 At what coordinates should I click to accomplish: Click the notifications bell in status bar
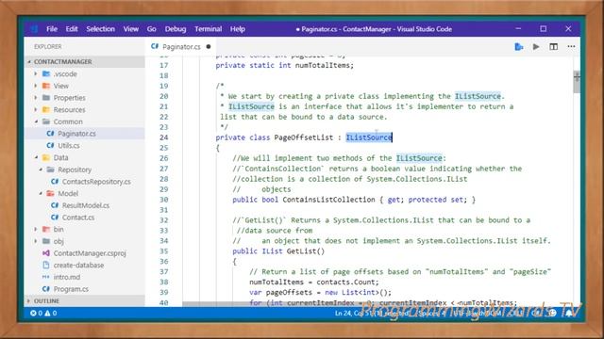click(569, 313)
